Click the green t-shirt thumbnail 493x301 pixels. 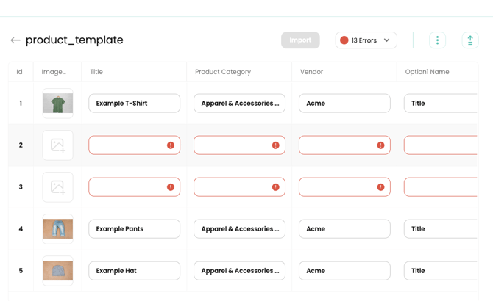pos(57,104)
